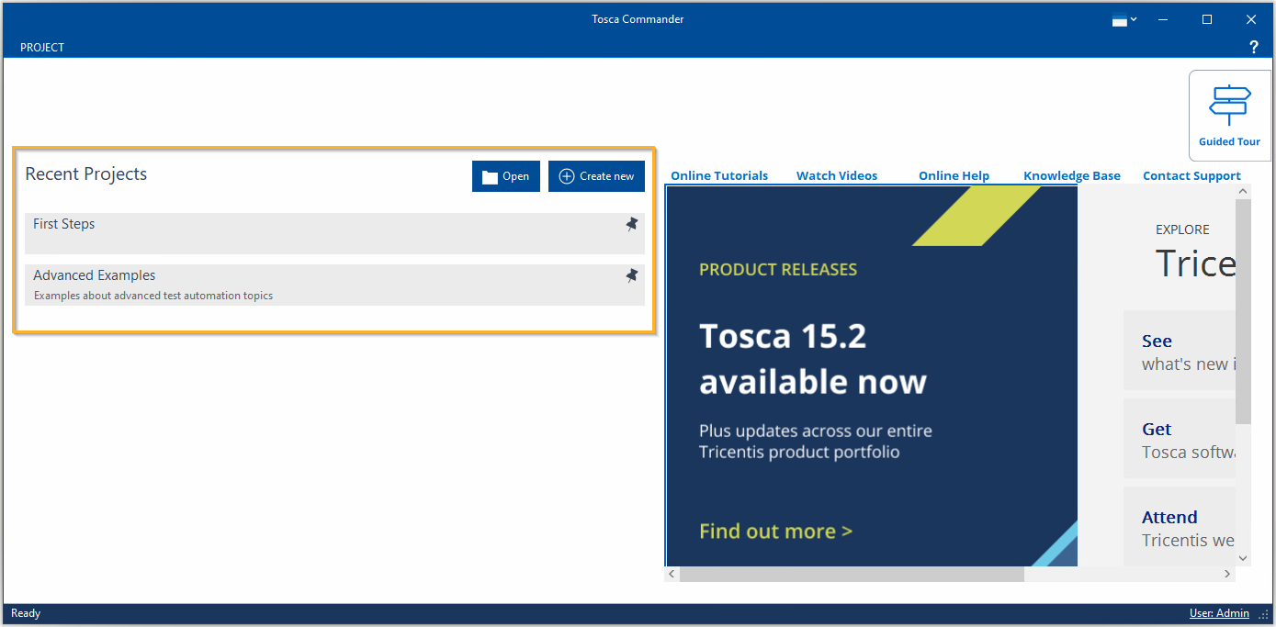Click the Tosca 15.2 release banner

pos(872,376)
